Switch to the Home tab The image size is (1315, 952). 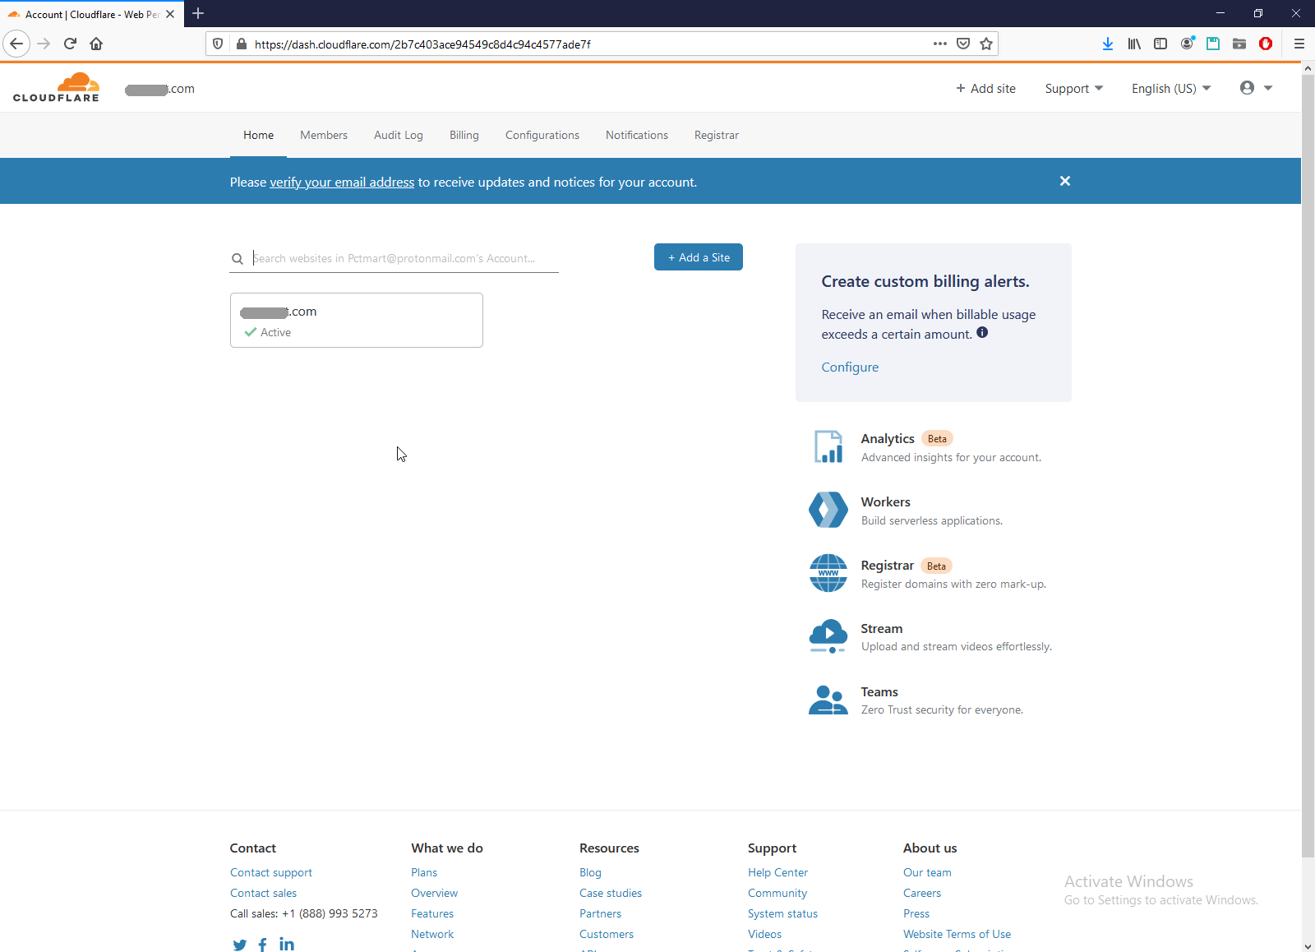(x=258, y=135)
